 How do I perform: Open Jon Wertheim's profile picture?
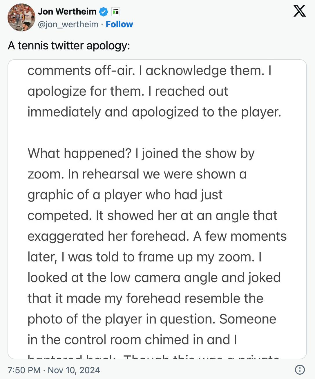(21, 17)
